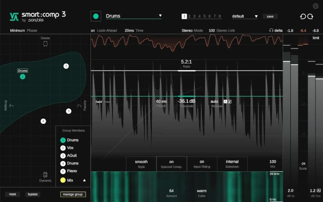The image size is (323, 202).
Task: Click the auto release 'A' icon
Action: 226,101
